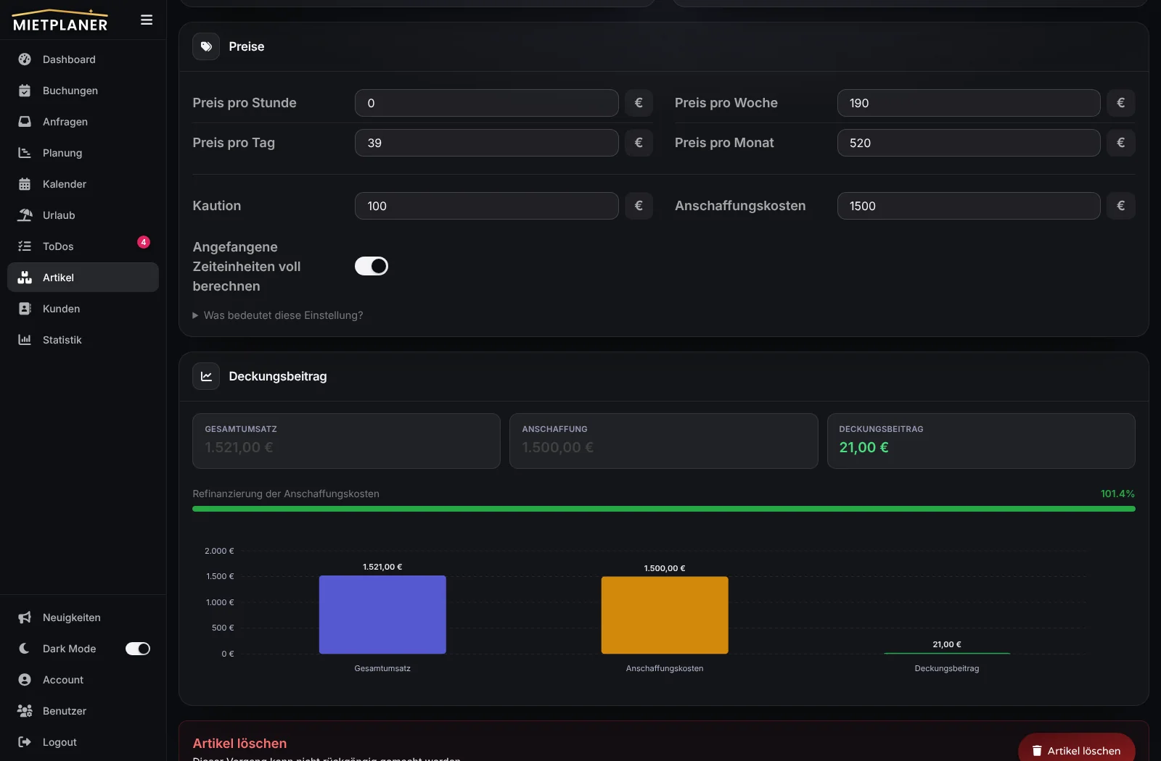Click the Deckungsbeitrag chart icon
Screen dimensions: 1161x761
coord(206,376)
